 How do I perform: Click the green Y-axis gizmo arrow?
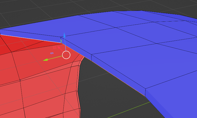click(45, 60)
